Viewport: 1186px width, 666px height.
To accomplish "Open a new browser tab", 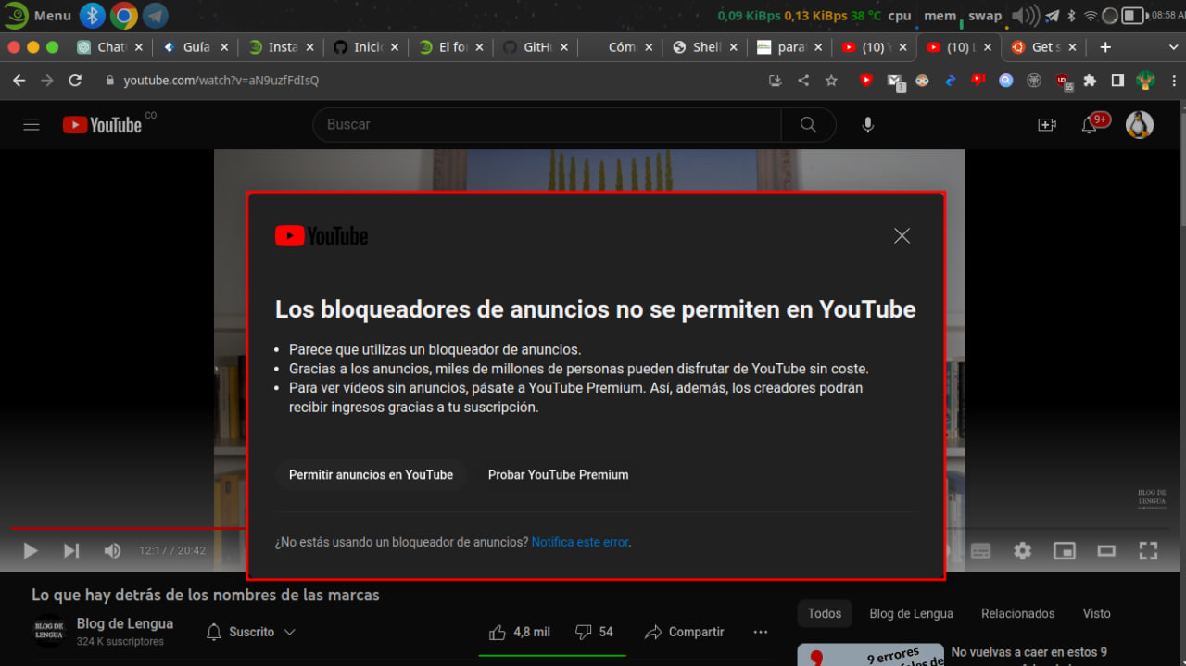I will 1105,47.
